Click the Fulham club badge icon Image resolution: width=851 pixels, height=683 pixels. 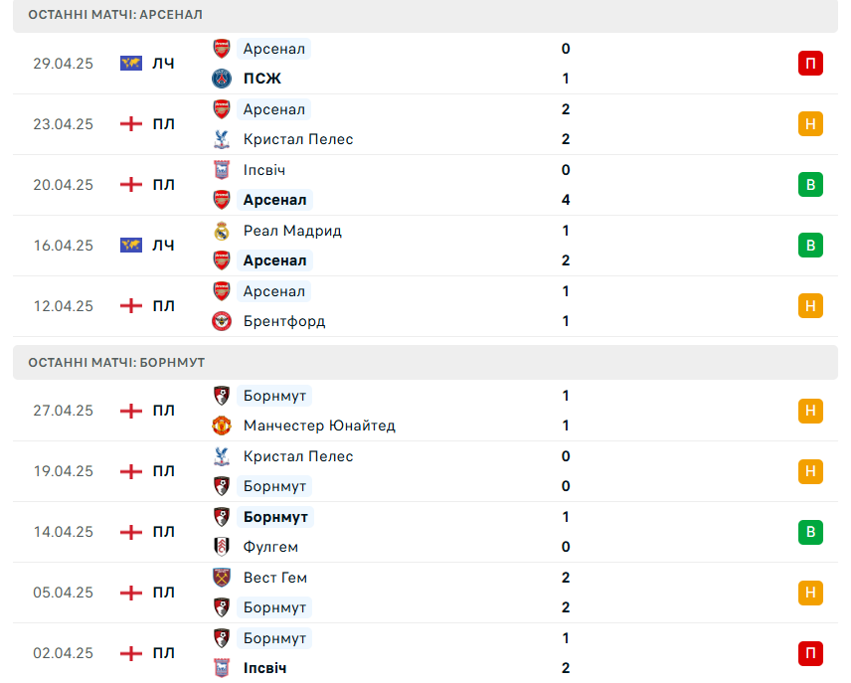coord(222,547)
